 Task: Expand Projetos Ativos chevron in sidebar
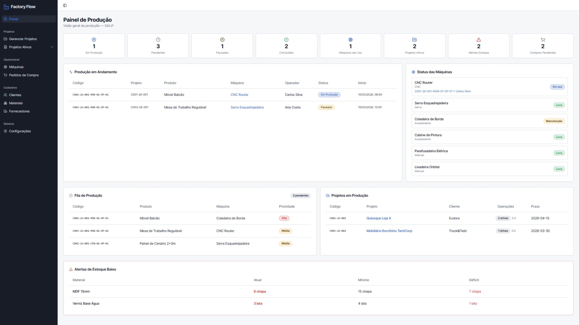pos(52,47)
